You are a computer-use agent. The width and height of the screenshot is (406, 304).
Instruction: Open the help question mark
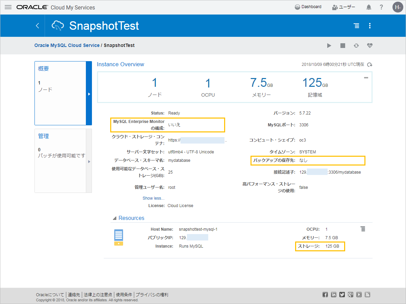point(381,7)
